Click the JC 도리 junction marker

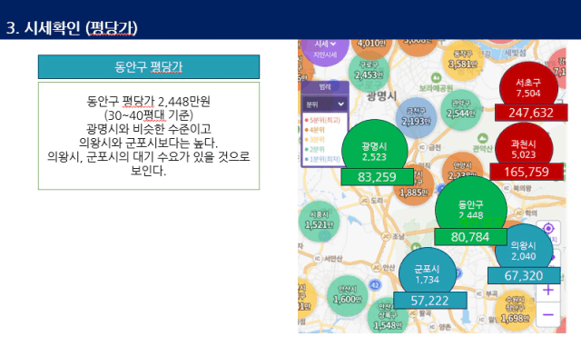364,200
